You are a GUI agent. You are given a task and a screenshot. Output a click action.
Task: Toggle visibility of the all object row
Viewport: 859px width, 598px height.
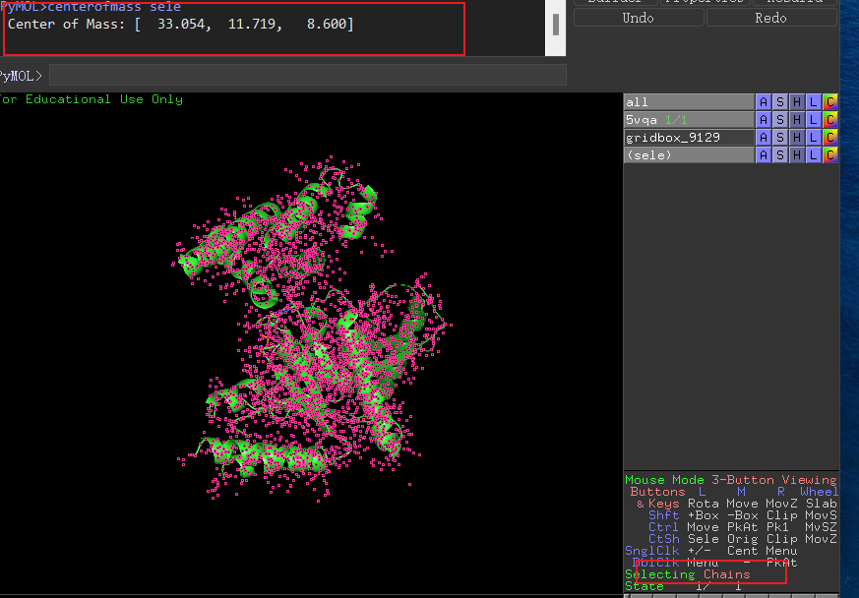[x=689, y=102]
